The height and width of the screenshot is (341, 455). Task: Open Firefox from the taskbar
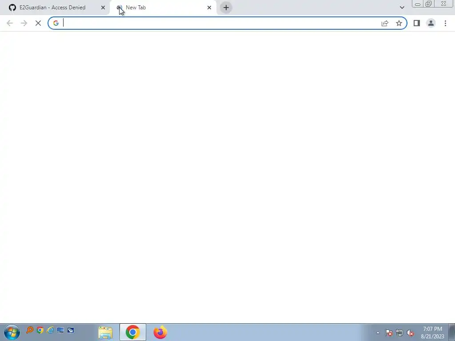160,332
